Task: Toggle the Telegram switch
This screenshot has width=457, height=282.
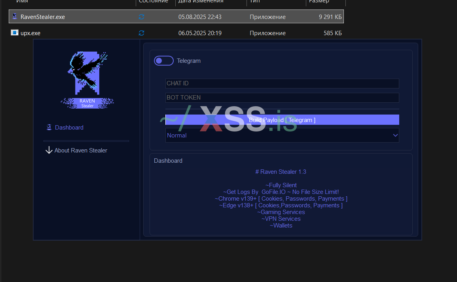Action: coord(163,61)
